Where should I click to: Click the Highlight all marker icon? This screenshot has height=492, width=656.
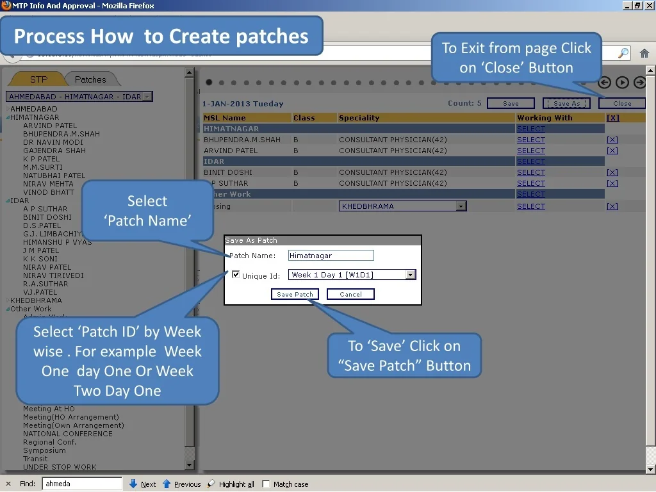point(231,484)
